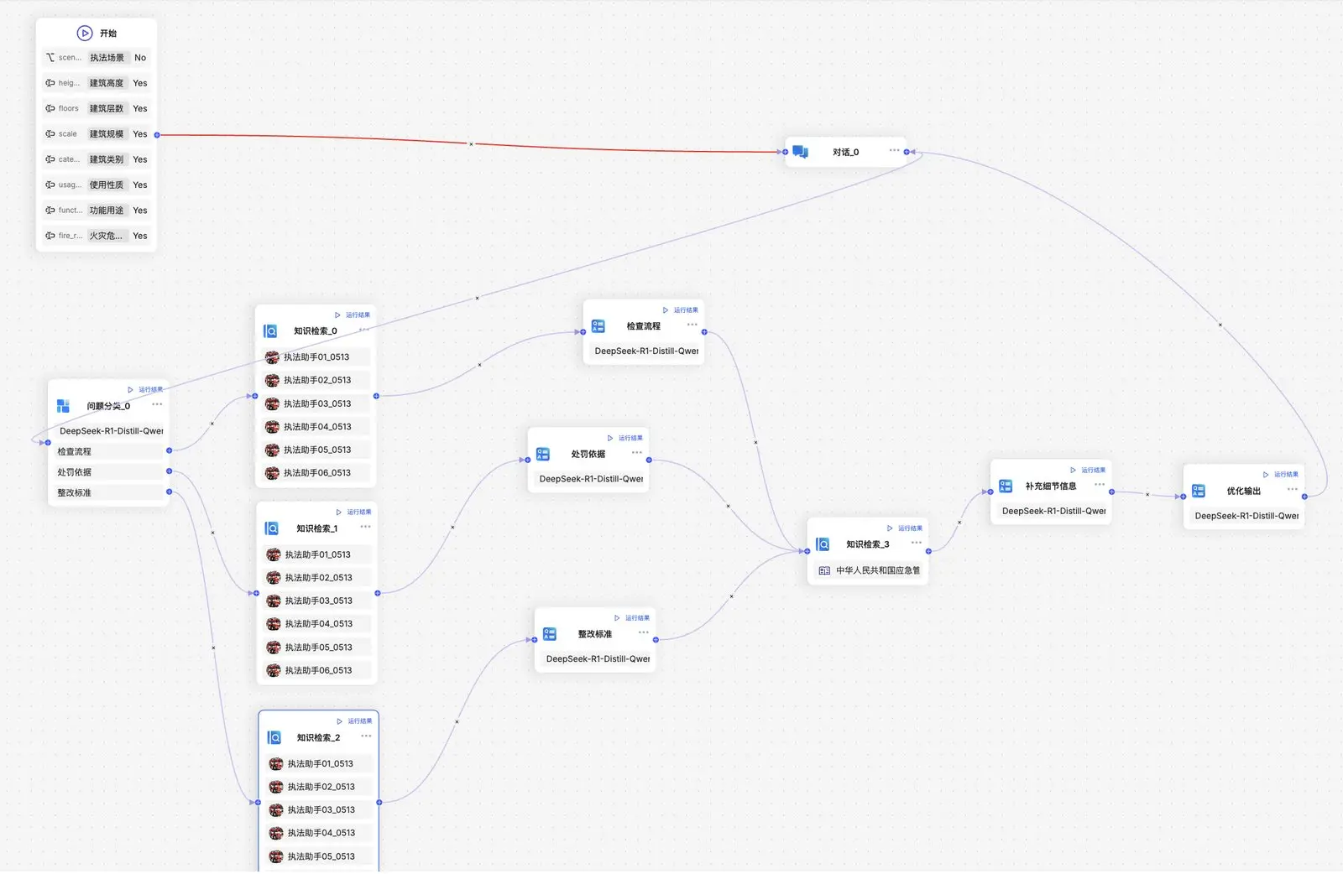Click 运行结果 on the 补充细节信息 node
Viewport: 1343px width, 874px height.
(x=1088, y=471)
